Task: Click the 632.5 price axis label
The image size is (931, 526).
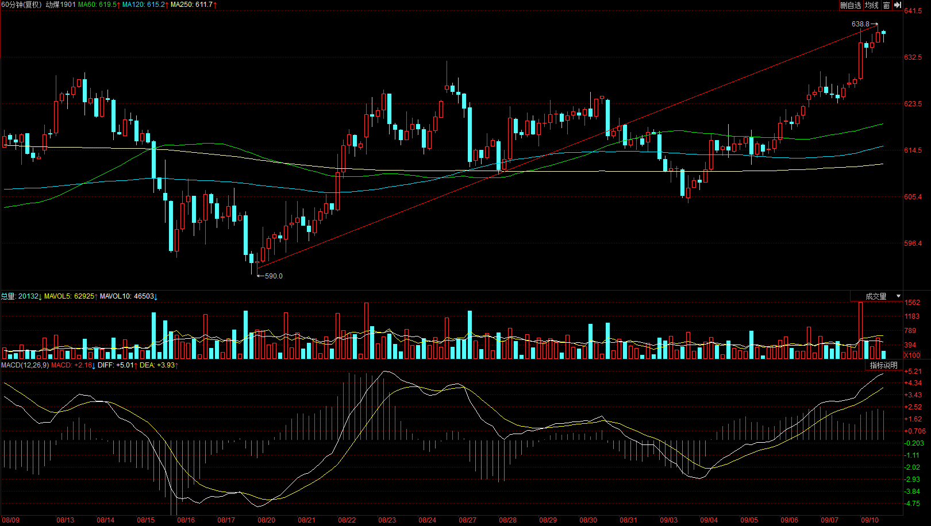Action: (913, 57)
